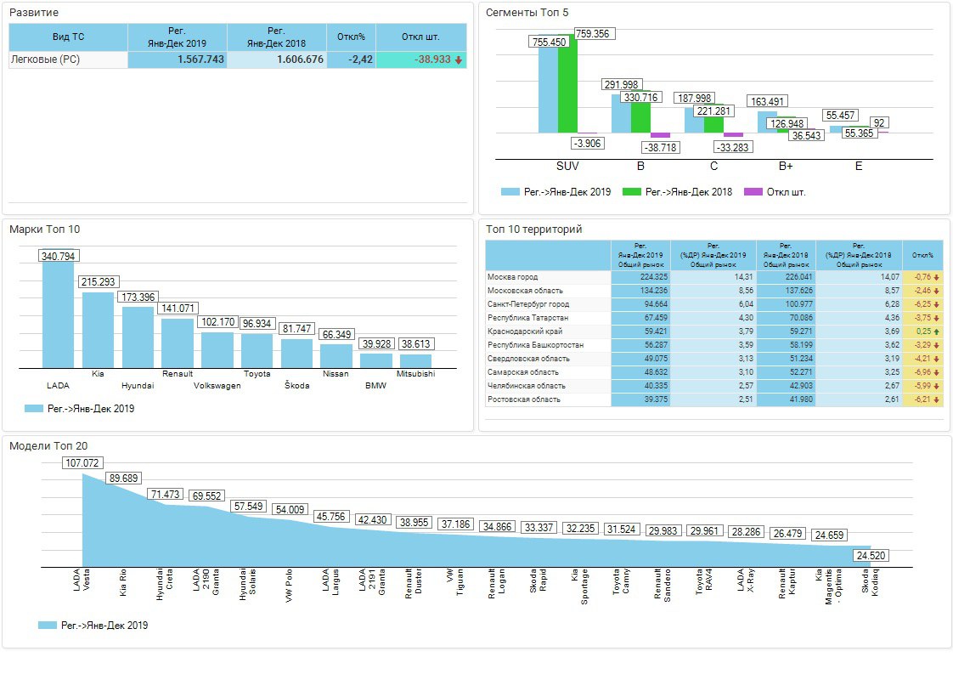Click the Откл% header in territories table
This screenshot has height=674, width=953.
point(922,256)
